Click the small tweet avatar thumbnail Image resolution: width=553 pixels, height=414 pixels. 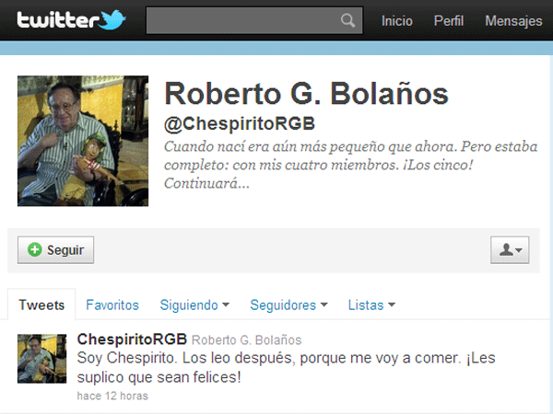[42, 359]
